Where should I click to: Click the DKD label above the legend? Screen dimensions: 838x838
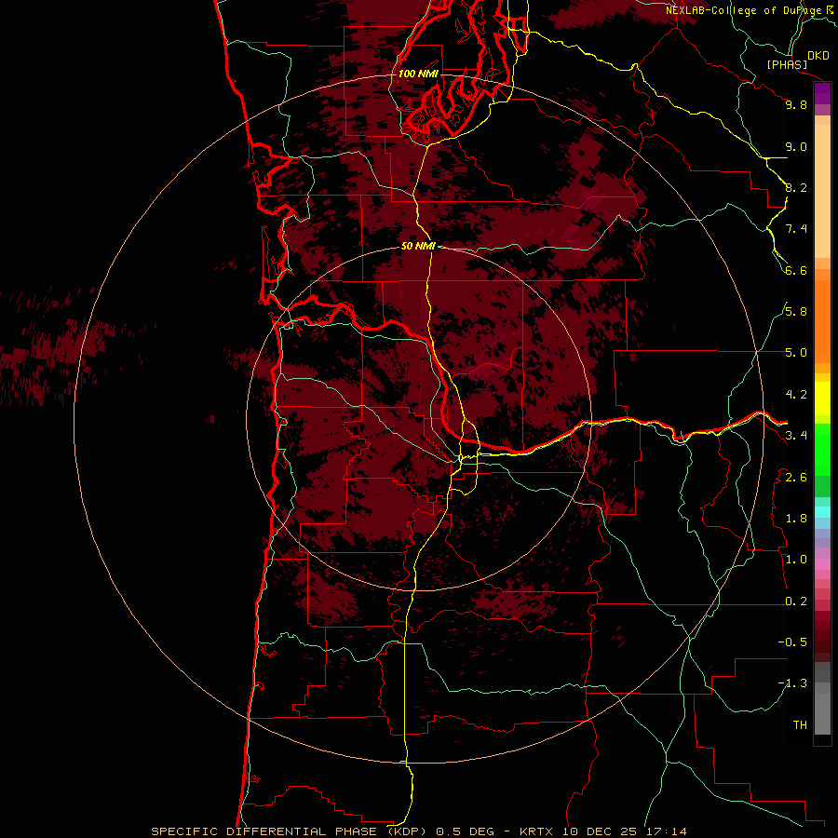tap(818, 56)
